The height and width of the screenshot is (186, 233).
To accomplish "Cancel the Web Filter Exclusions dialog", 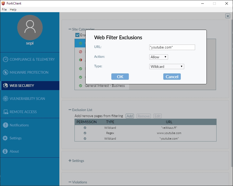I will click(x=172, y=77).
